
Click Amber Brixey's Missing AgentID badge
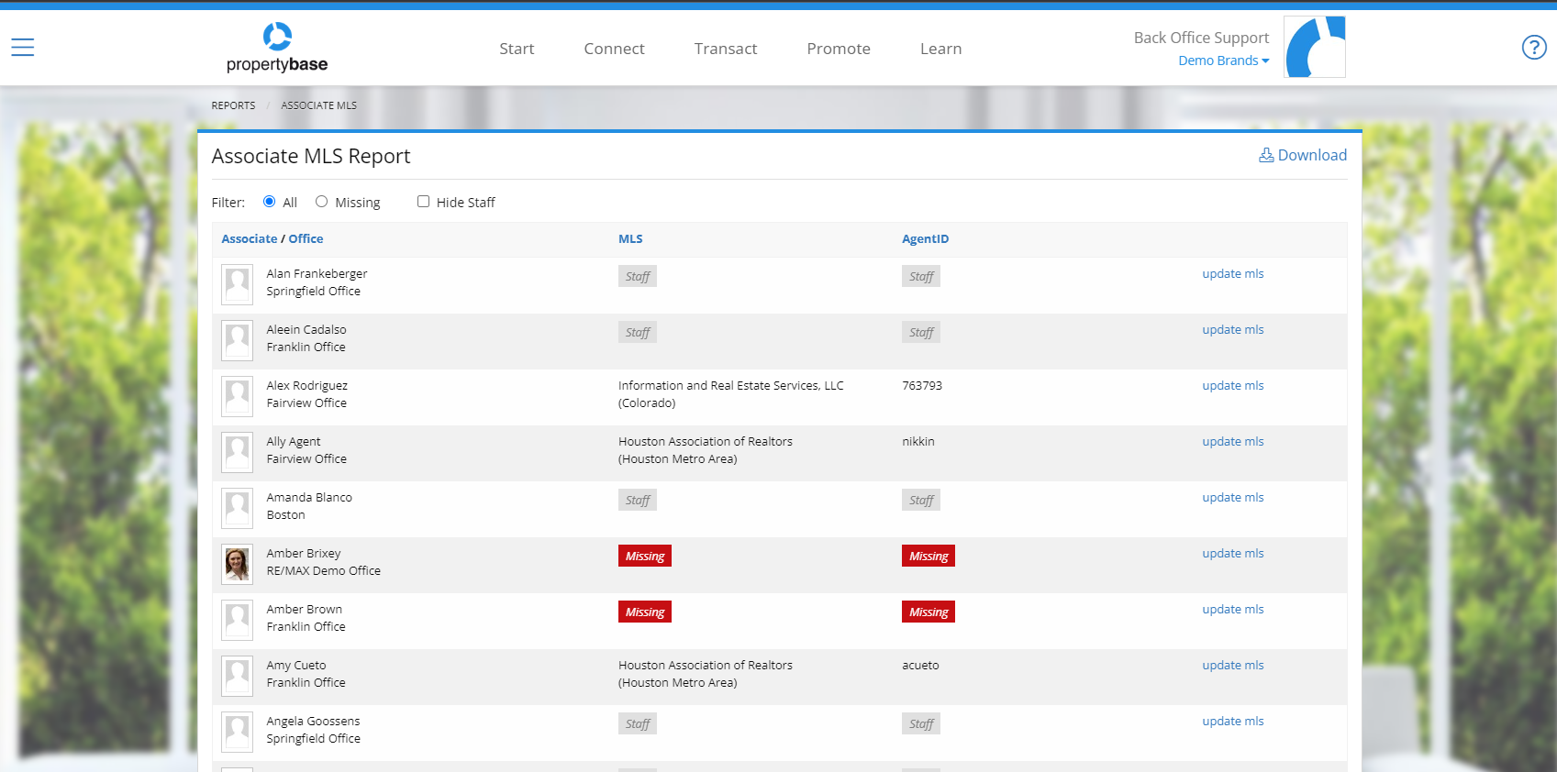click(x=928, y=556)
